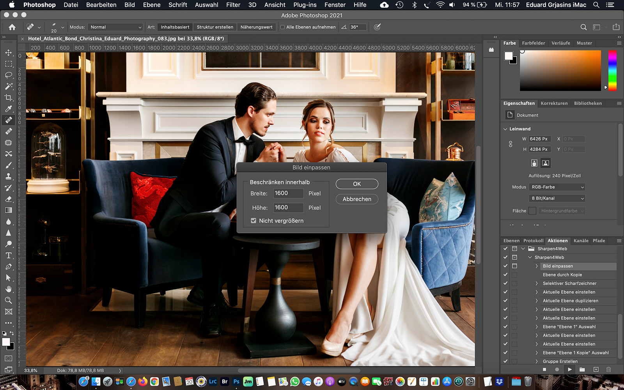Delete action with trash icon
The width and height of the screenshot is (624, 390).
pyautogui.click(x=608, y=369)
